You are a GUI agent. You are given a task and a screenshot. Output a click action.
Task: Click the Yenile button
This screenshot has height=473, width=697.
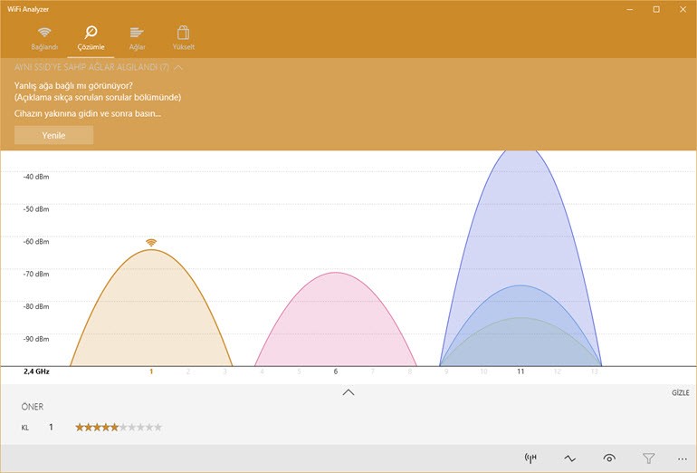[53, 135]
